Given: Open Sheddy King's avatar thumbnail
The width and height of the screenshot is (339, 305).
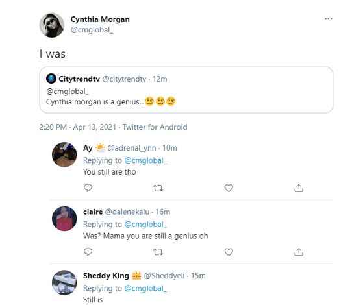Looking at the screenshot, I should (64, 282).
